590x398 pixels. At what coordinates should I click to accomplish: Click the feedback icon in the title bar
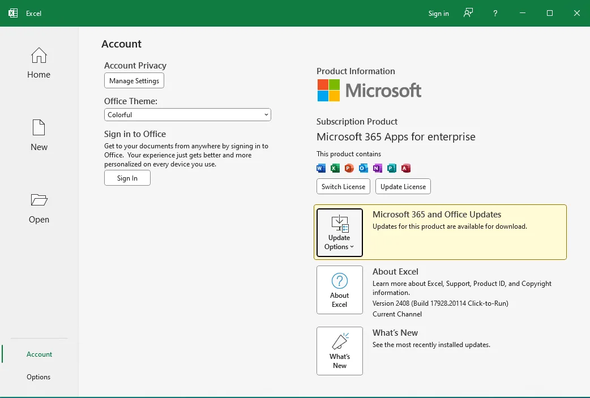[x=468, y=13]
